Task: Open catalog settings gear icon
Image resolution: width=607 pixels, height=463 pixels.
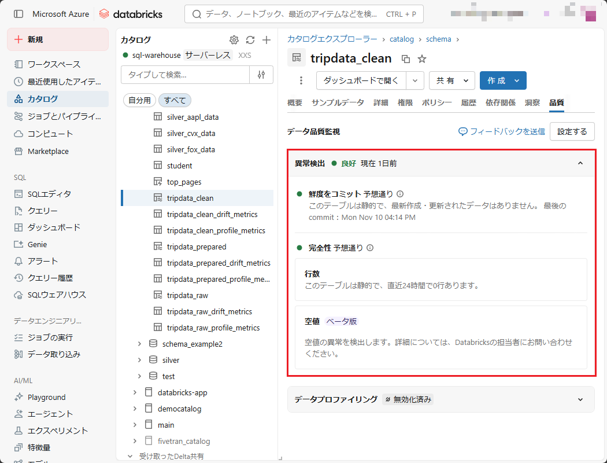Action: tap(234, 40)
